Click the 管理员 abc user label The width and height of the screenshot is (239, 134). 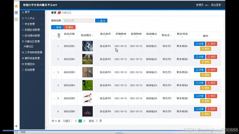tap(202, 5)
